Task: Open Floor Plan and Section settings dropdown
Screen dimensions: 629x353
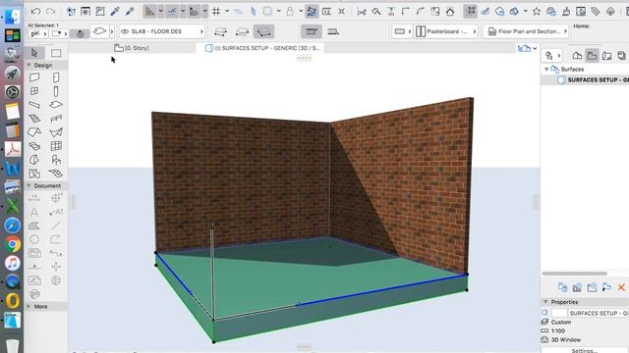Action: pos(527,31)
